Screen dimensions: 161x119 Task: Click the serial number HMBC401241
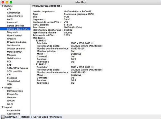point(78,49)
